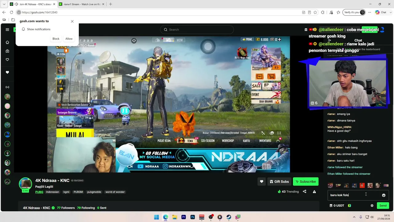Open chat settings gear
The image size is (394, 222).
click(372, 206)
